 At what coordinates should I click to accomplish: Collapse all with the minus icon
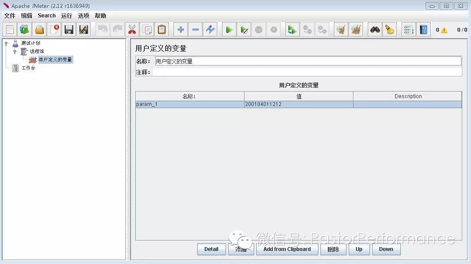[196, 30]
